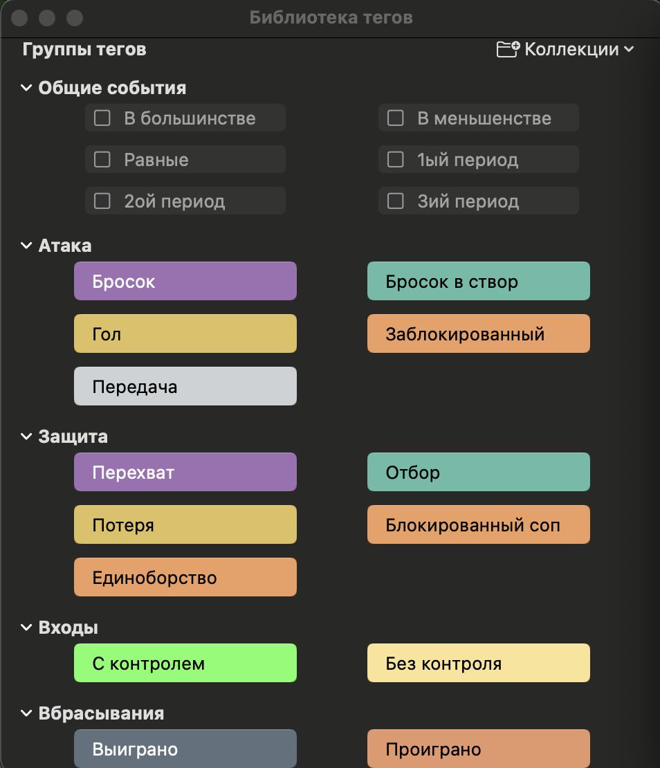
Task: Toggle the 1ый период checkbox
Action: coord(396,159)
